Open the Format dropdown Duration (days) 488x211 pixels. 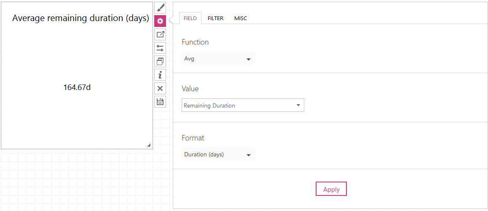pyautogui.click(x=218, y=154)
